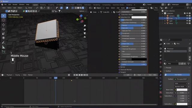Hide the Cube in the outliner
This screenshot has height=108, width=192.
point(187,18)
